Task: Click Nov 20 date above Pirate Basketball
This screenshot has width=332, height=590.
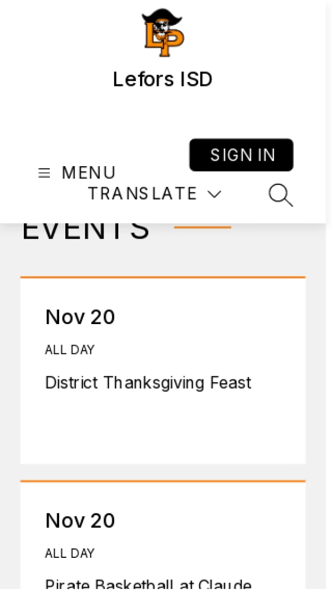Action: pos(80,521)
